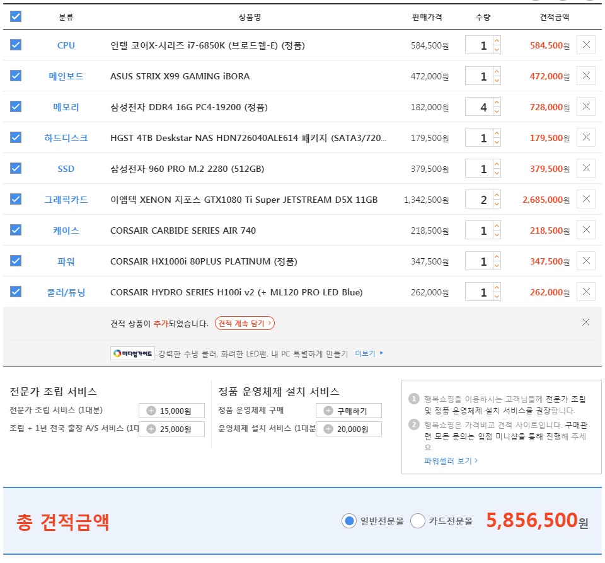Open the 미디어가이드 logo badge
This screenshot has height=563, width=605.
coord(132,354)
